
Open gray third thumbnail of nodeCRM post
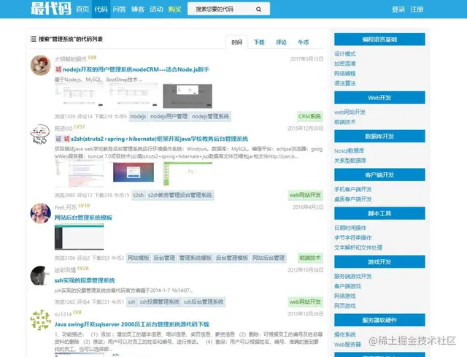coord(188,96)
